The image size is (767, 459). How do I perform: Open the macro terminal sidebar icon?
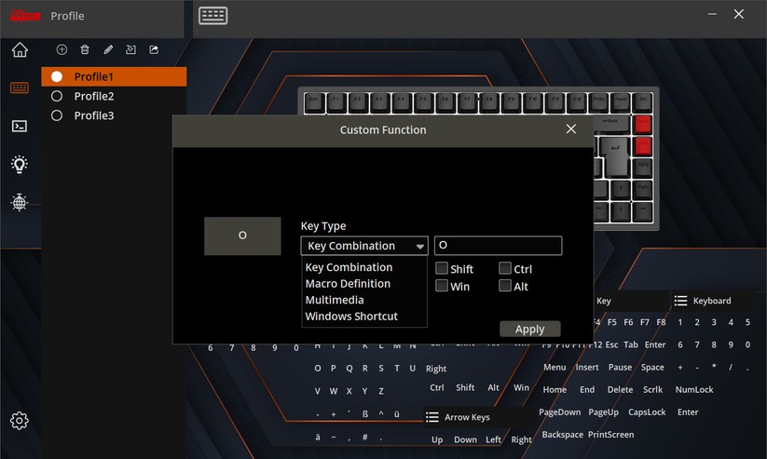tap(20, 126)
